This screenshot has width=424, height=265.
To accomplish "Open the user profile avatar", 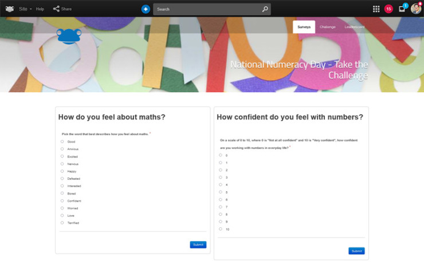I will click(x=416, y=9).
